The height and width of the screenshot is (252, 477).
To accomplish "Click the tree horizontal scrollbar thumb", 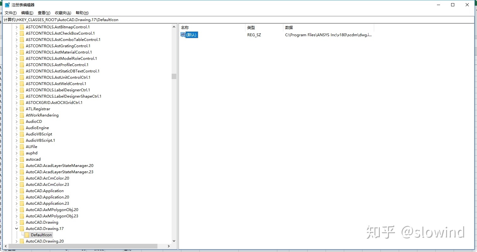I will pos(83,246).
